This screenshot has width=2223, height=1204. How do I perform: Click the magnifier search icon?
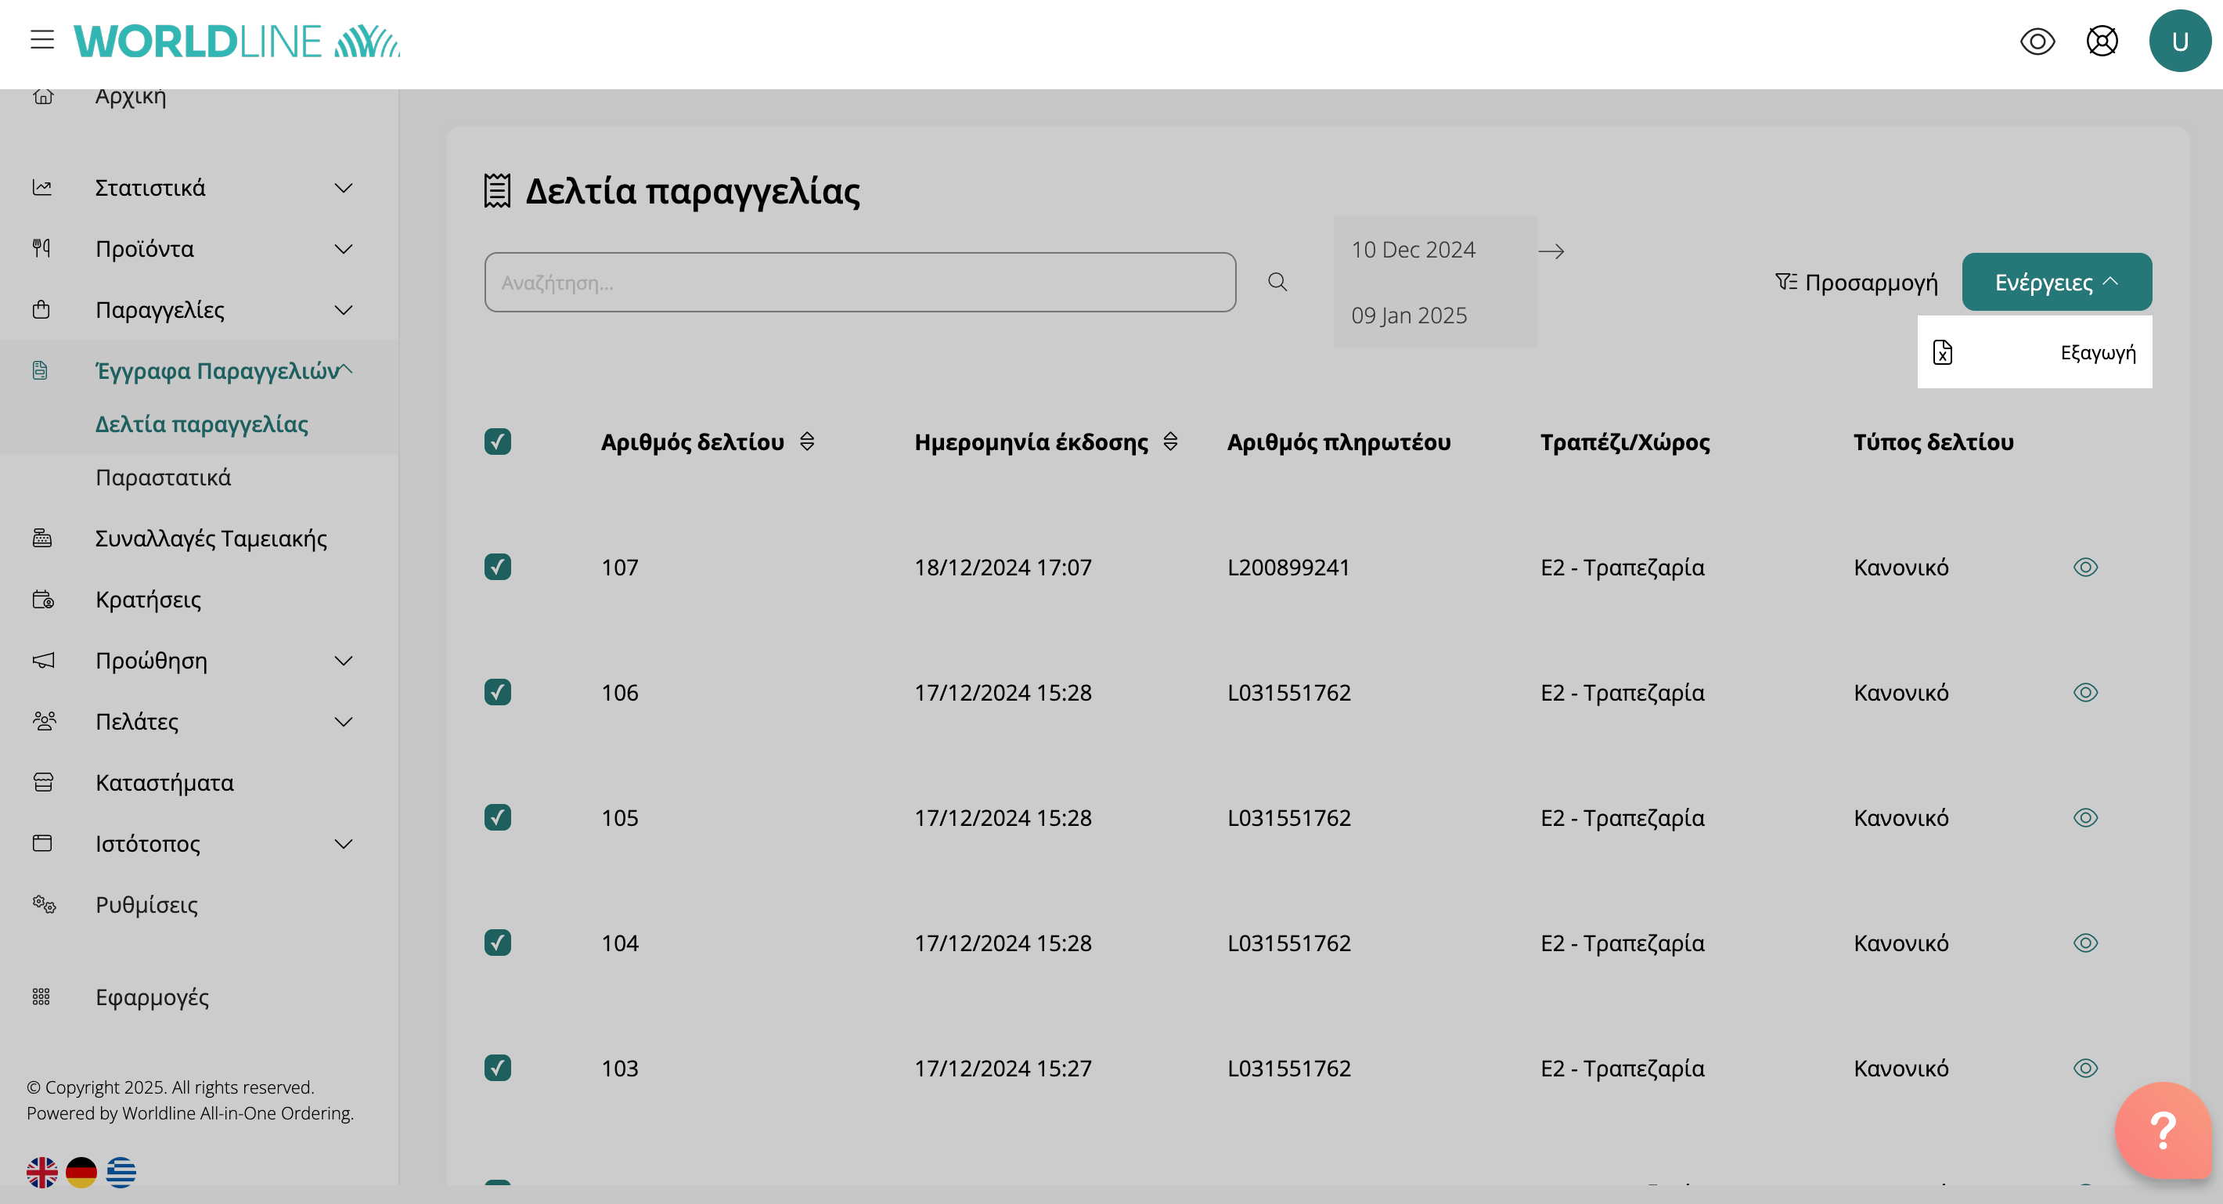coord(1277,283)
